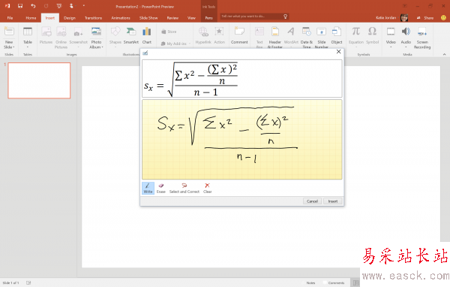Screen dimensions: 450x287
Task: Click Insert in the ink equation dialog
Action: (x=333, y=201)
